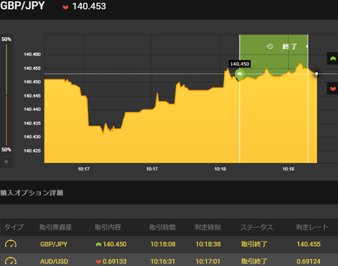
Task: Click the 取引原資産 column header
Action: (56, 227)
